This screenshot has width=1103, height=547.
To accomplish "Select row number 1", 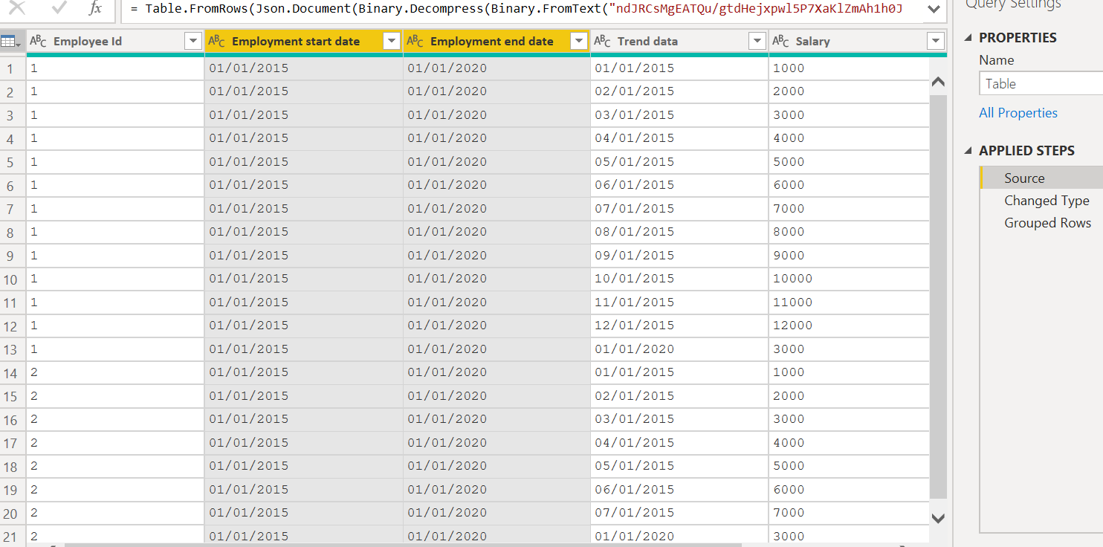I will tap(13, 68).
